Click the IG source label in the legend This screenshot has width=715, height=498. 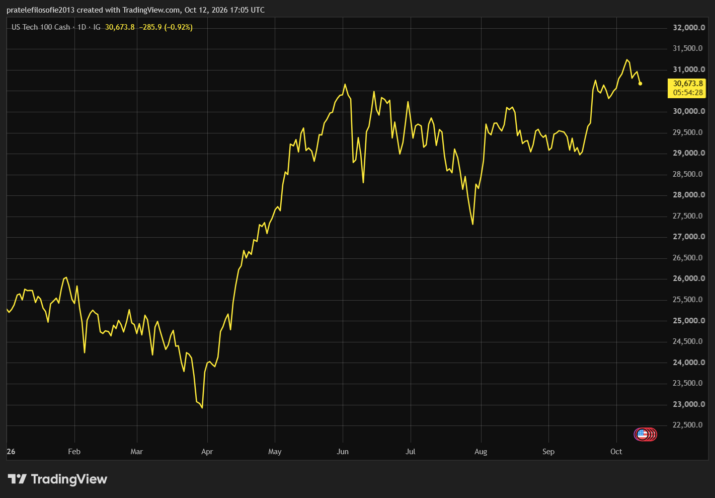(x=97, y=27)
